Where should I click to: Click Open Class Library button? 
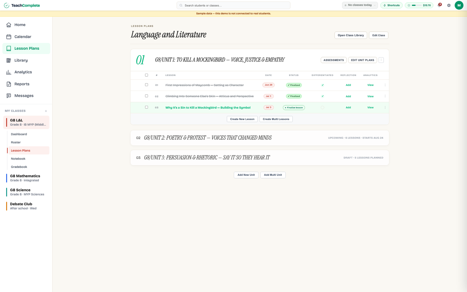pos(351,35)
